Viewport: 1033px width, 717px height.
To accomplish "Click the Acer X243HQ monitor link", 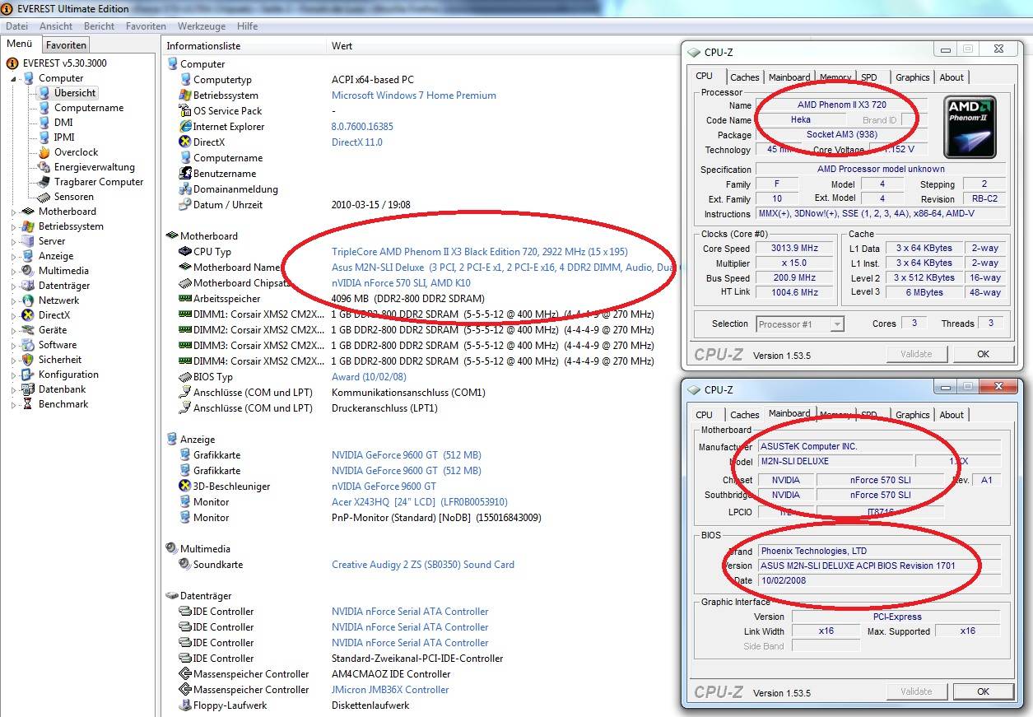I will 419,502.
